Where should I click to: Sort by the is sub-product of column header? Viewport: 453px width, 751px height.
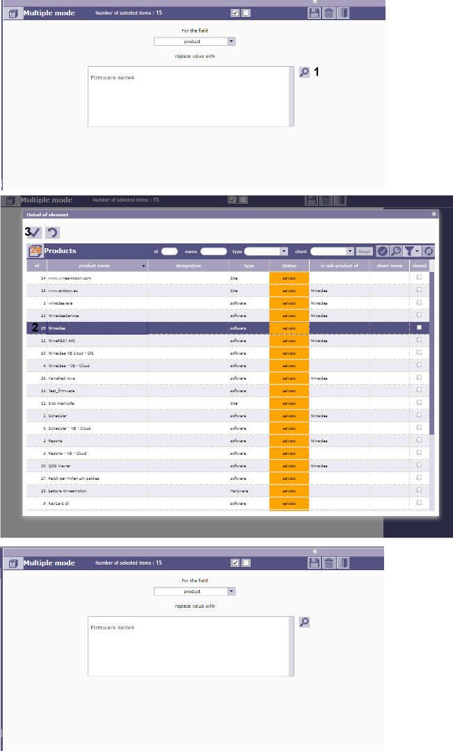(x=340, y=266)
